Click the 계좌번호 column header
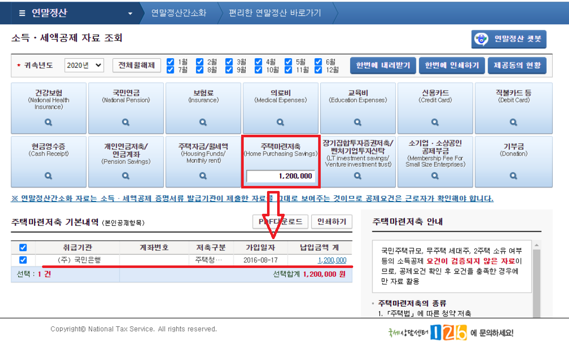The height and width of the screenshot is (347, 569). click(154, 248)
